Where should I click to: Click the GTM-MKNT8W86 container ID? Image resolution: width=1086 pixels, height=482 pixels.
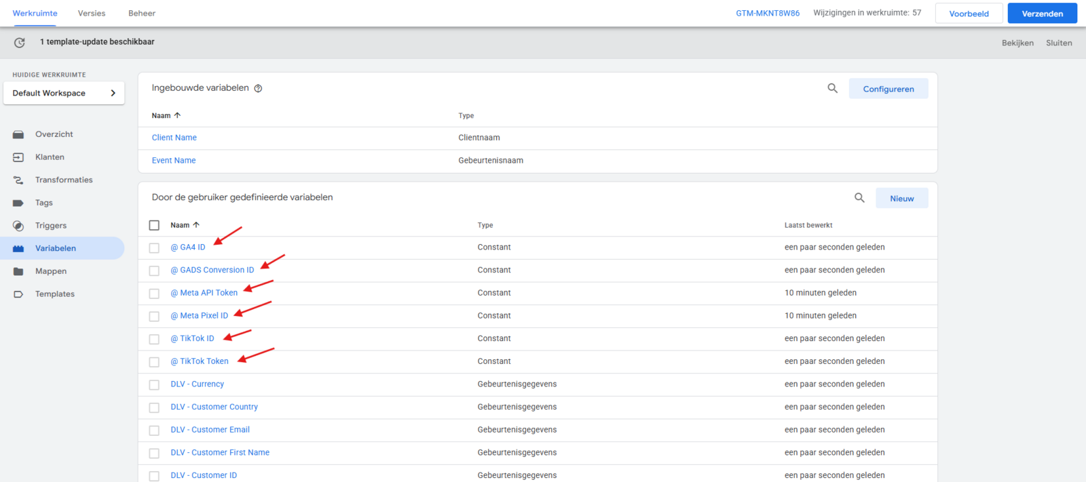tap(768, 14)
